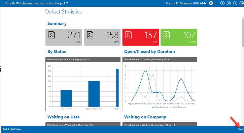The image size is (244, 133).
Task: Click the checklist icon on Total tile
Action: tap(51, 35)
